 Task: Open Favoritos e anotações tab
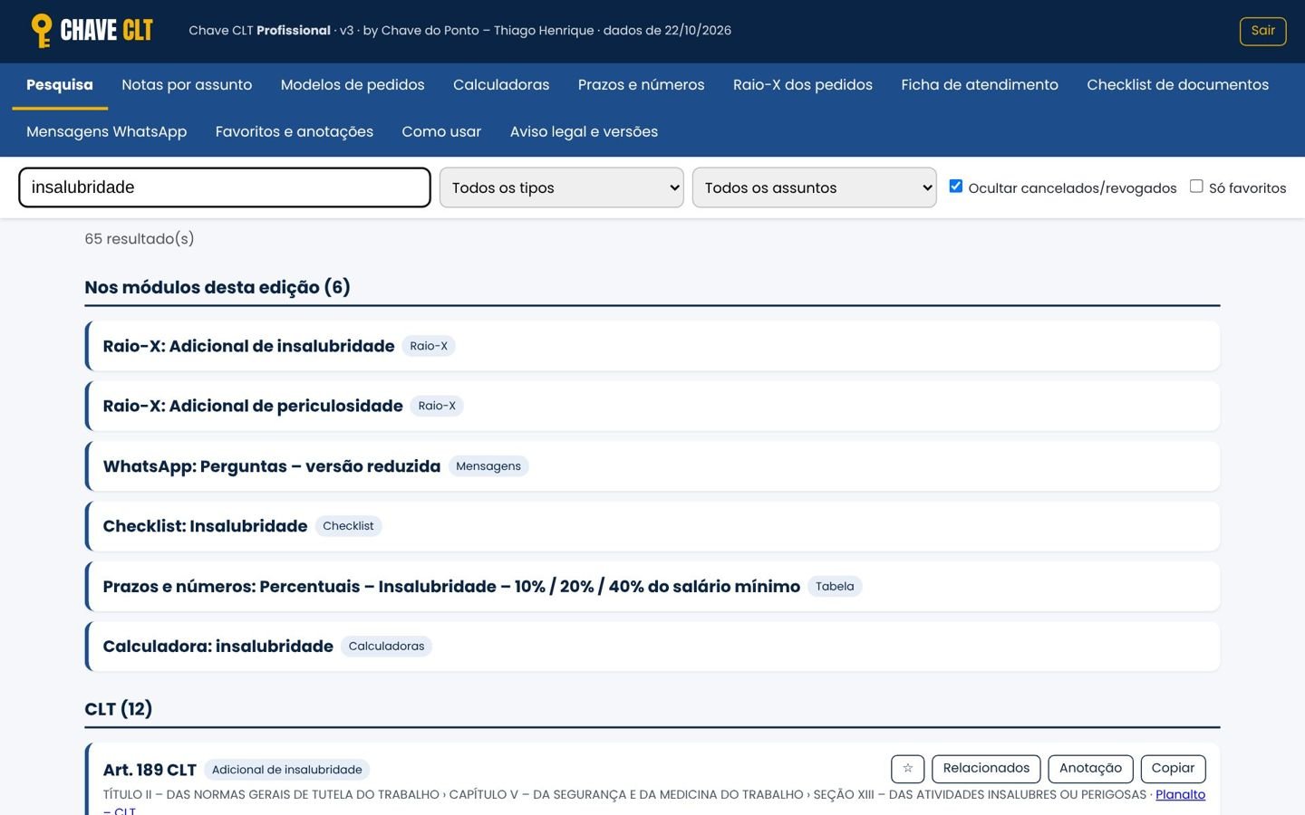click(295, 132)
